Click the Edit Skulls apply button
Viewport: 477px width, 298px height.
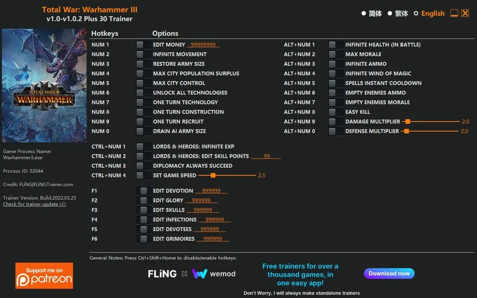(x=143, y=210)
